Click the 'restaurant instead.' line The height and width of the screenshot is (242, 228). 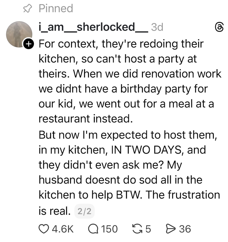pos(86,119)
